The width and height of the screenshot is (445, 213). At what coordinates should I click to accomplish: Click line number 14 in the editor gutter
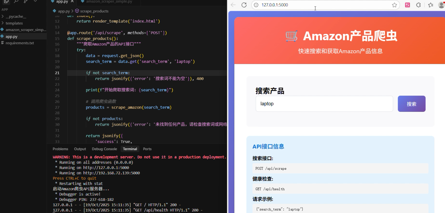tap(57, 33)
